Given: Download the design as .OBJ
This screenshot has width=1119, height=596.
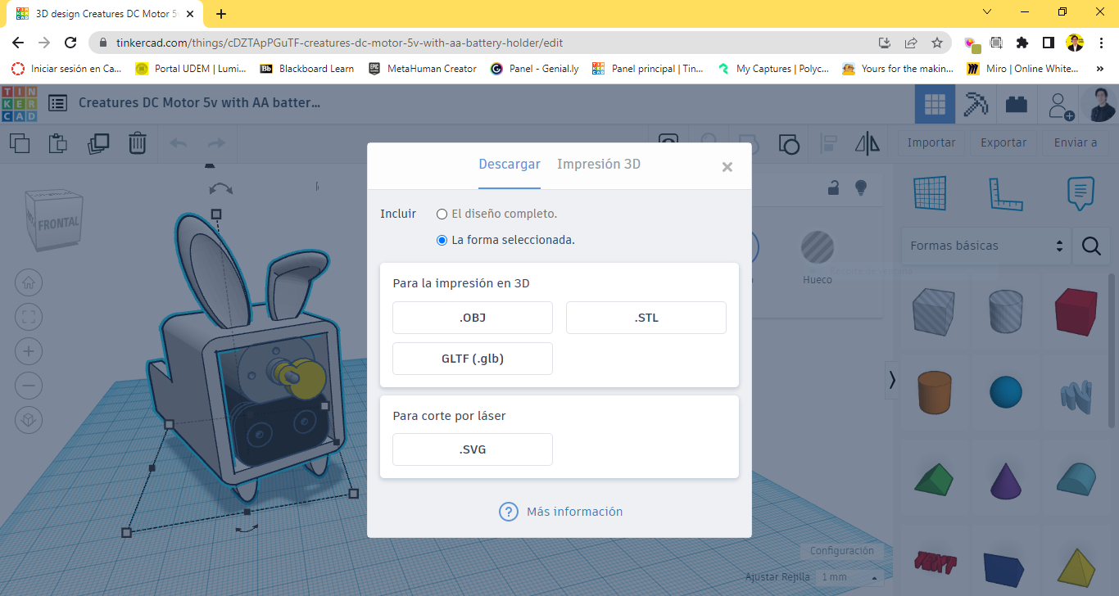Looking at the screenshot, I should click(473, 318).
